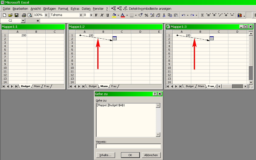Toggle underline formatting button
The width and height of the screenshot is (256, 160).
coord(108,15)
